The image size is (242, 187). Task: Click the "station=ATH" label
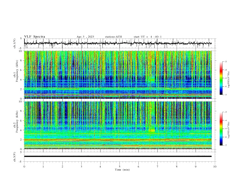pos(113,37)
